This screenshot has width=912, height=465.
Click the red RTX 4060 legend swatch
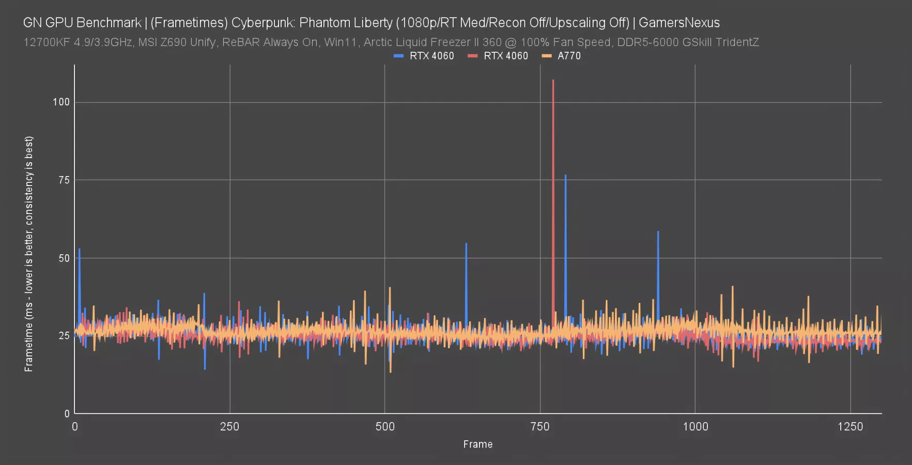(x=472, y=56)
